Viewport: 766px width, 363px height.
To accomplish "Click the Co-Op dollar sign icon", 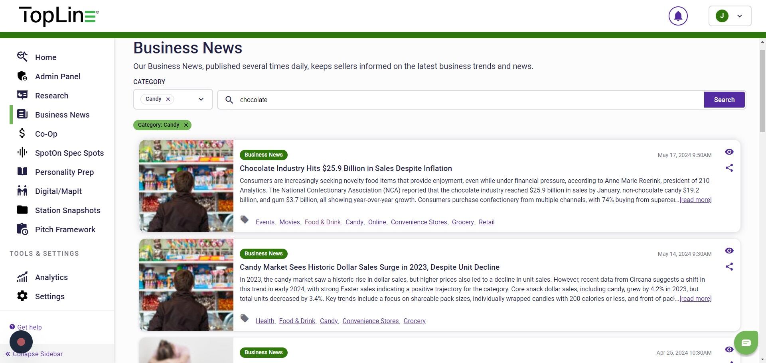I will coord(22,133).
